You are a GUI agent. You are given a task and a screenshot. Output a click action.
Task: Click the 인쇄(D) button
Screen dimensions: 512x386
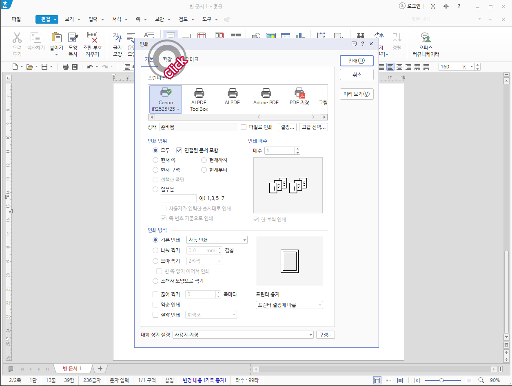pyautogui.click(x=357, y=61)
